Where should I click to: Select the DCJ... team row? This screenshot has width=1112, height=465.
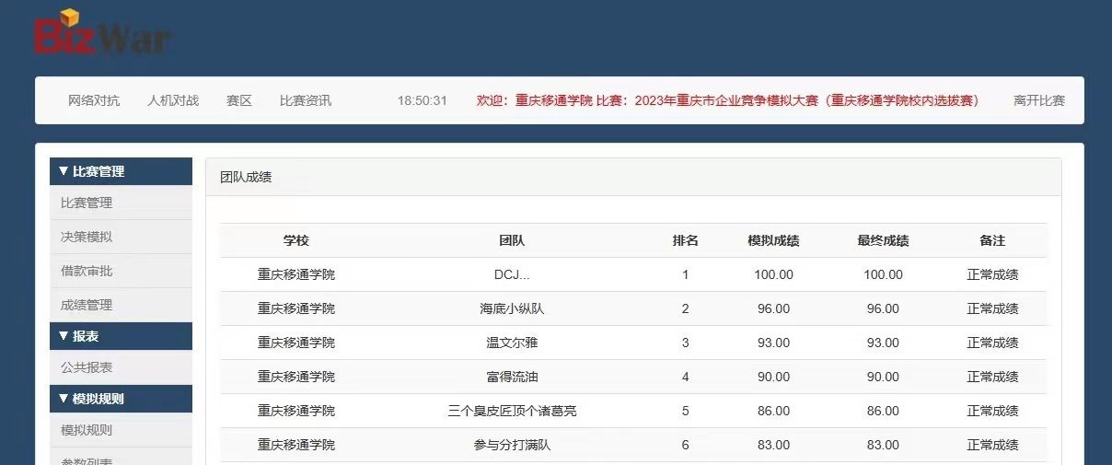512,274
